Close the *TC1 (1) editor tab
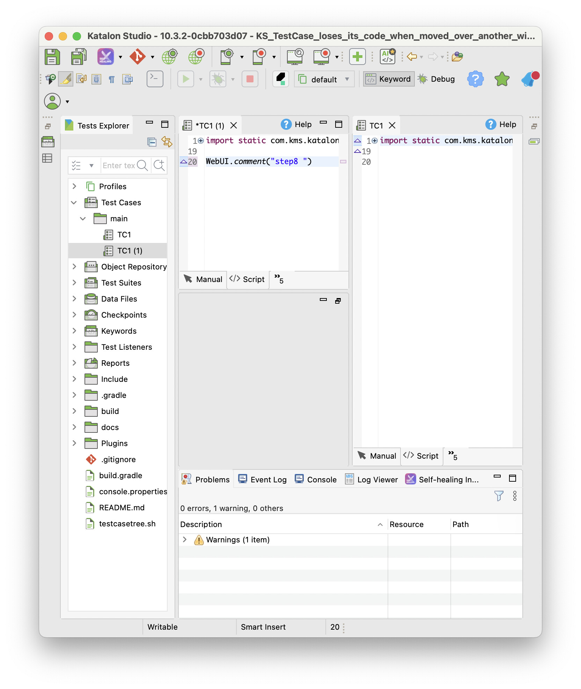 click(234, 125)
